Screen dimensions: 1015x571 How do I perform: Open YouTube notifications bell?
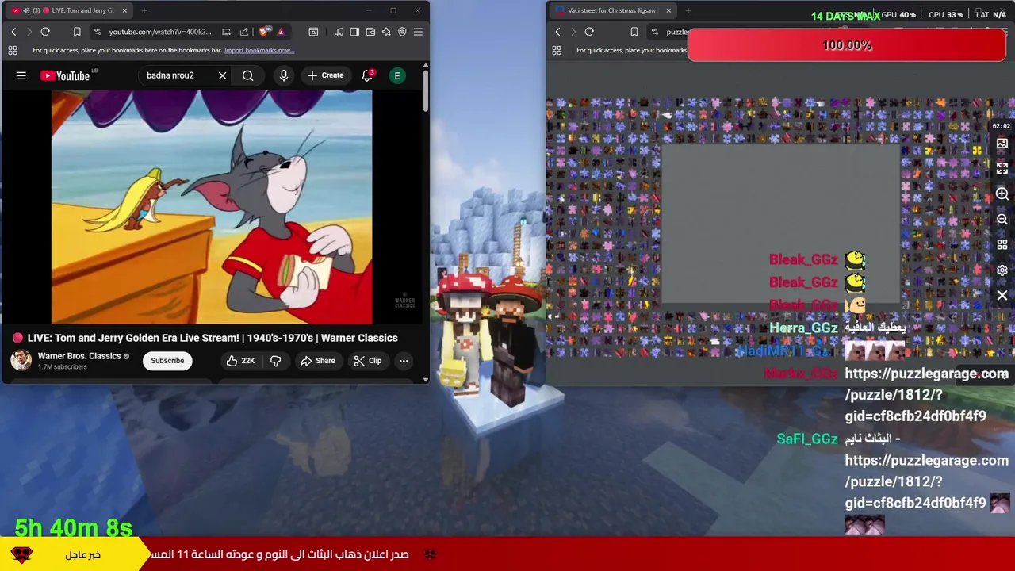pyautogui.click(x=367, y=75)
